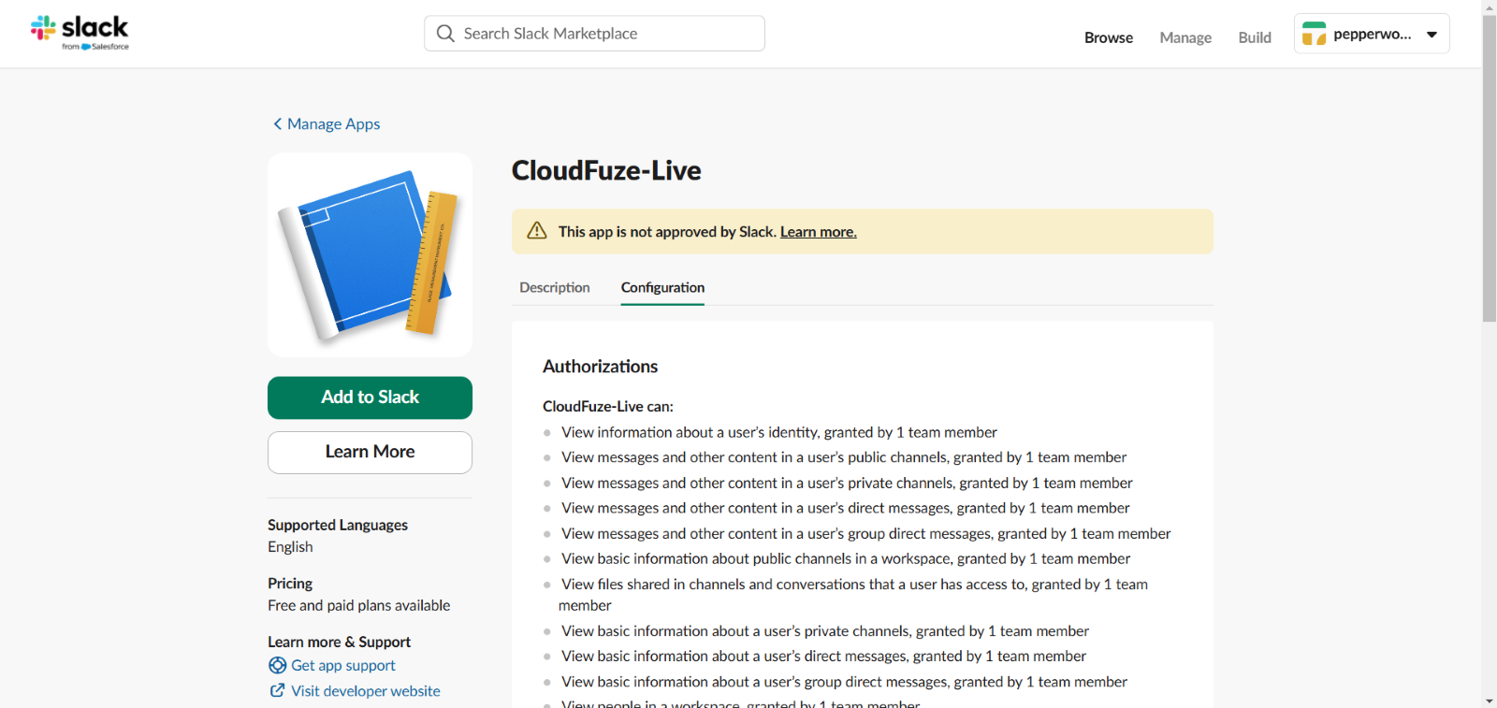Image resolution: width=1497 pixels, height=708 pixels.
Task: Go back to Manage Apps
Action: [333, 123]
